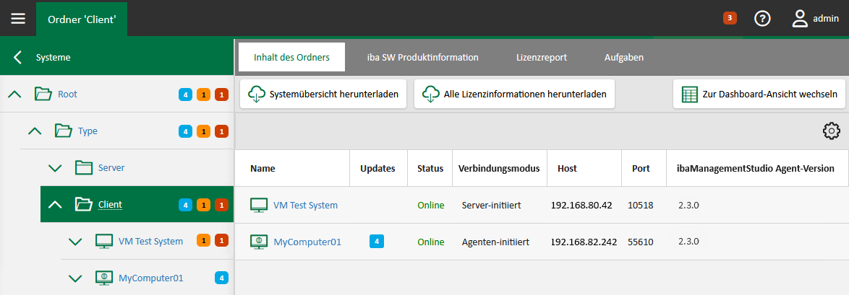Open the iba SW Produktinformation tab
849x295 pixels.
click(x=422, y=57)
